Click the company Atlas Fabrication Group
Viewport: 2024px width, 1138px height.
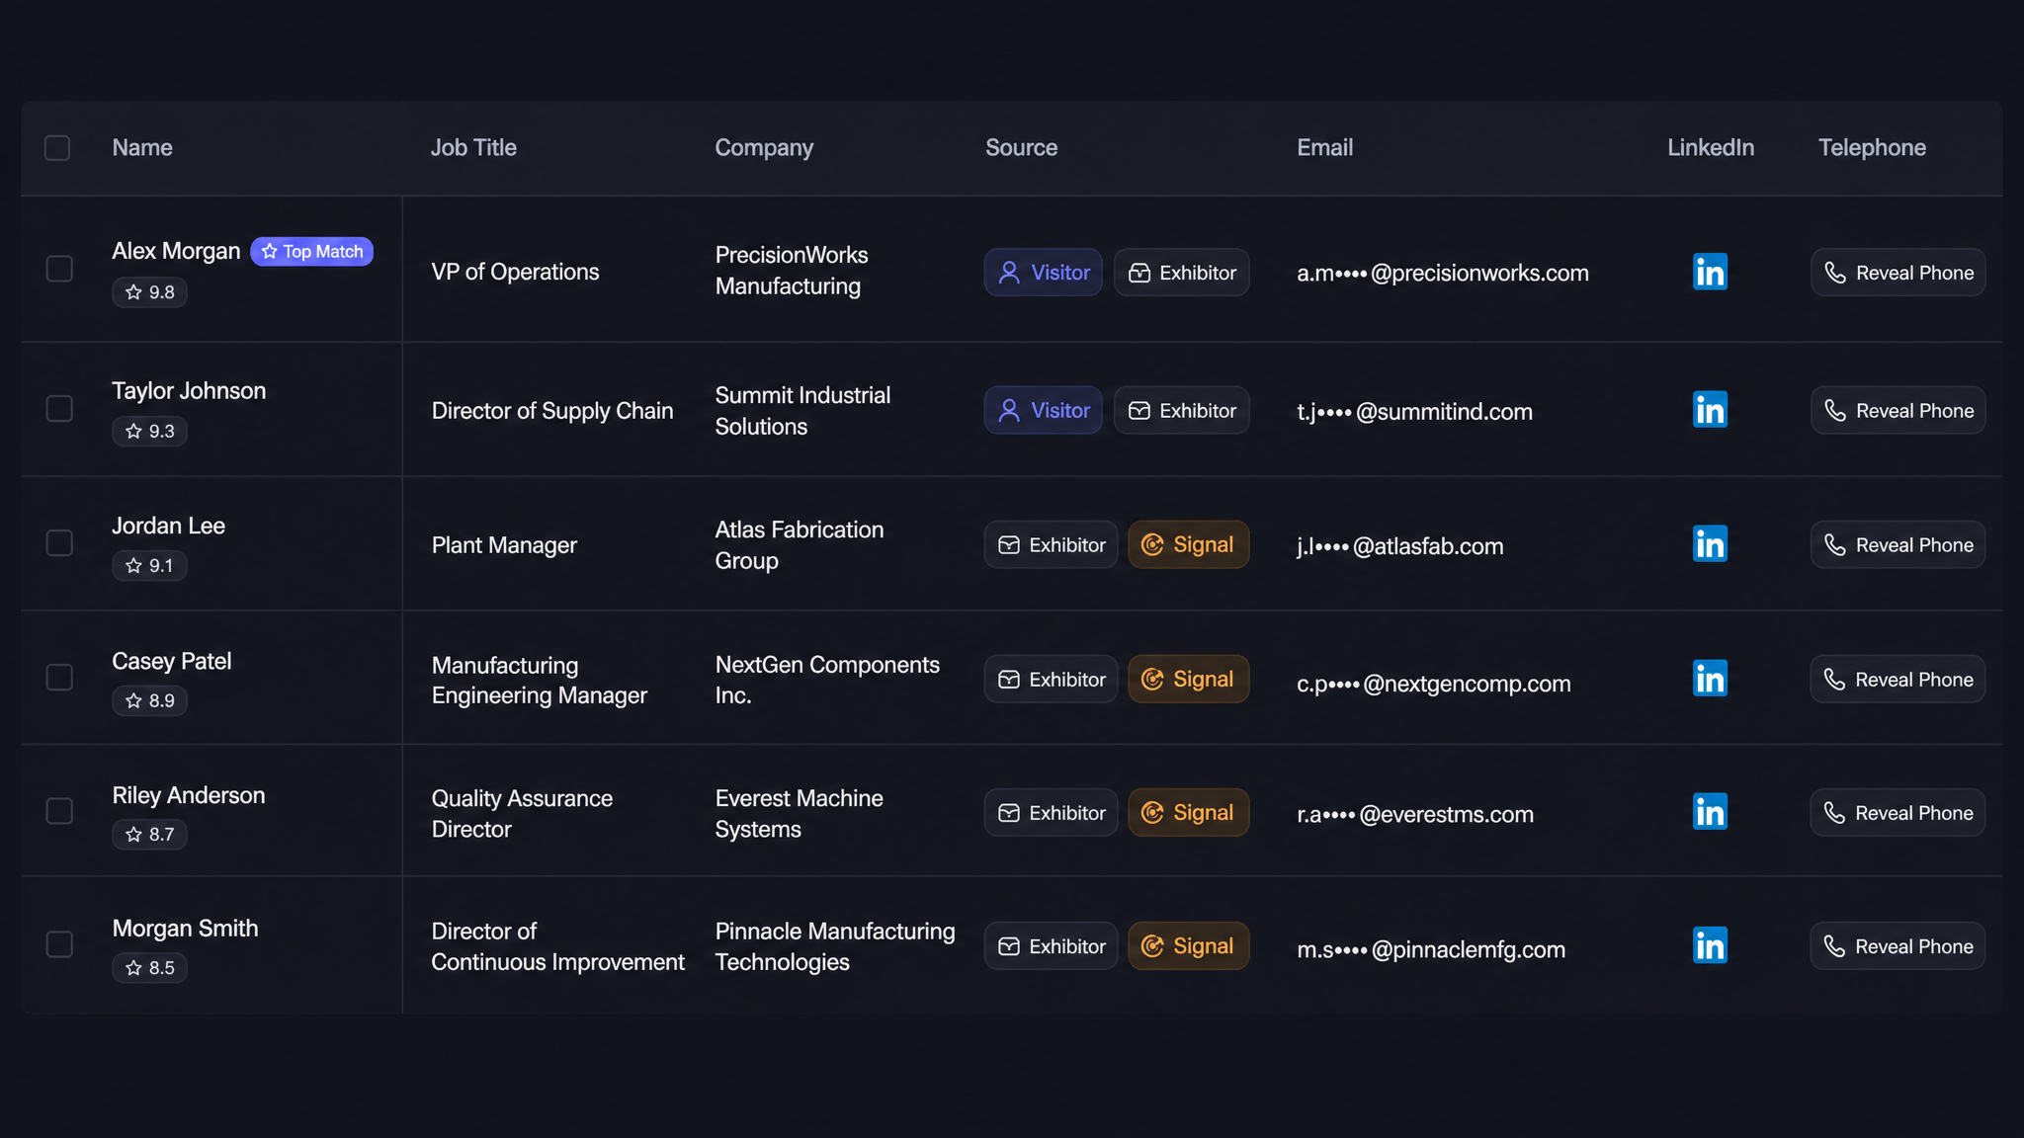pyautogui.click(x=799, y=545)
